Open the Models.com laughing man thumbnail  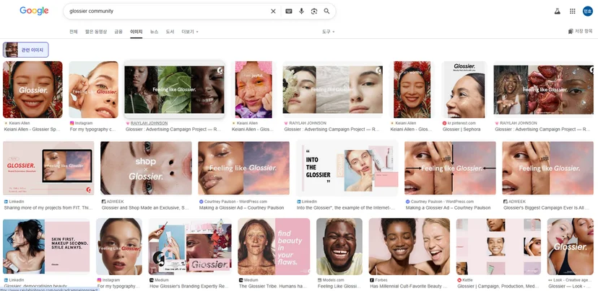[x=339, y=246]
